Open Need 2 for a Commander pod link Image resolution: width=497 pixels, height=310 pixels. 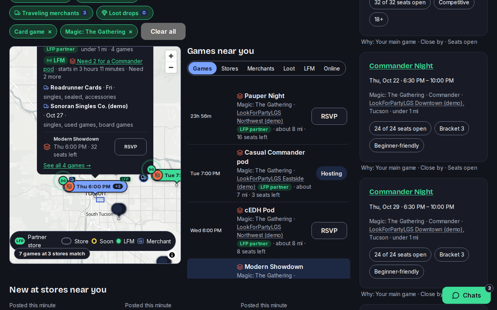click(x=93, y=65)
